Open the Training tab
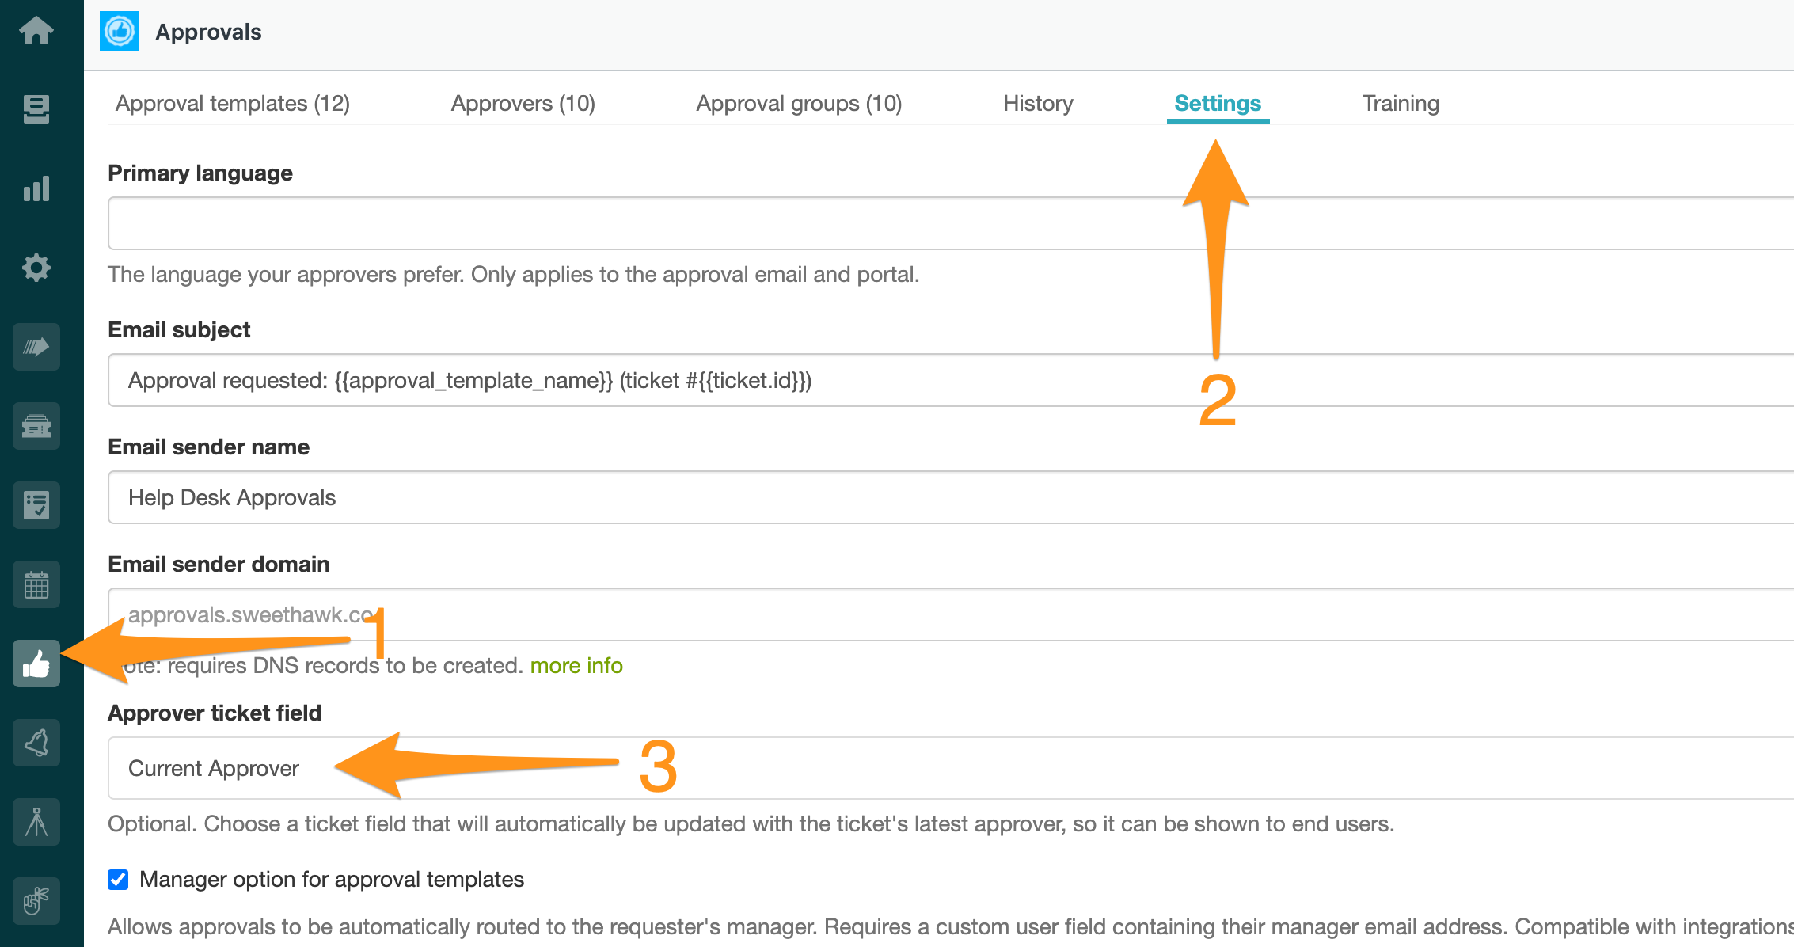Viewport: 1794px width, 947px height. pyautogui.click(x=1401, y=103)
